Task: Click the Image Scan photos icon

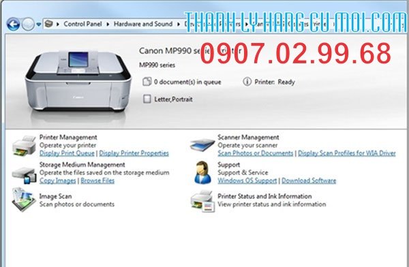Action: [24, 200]
